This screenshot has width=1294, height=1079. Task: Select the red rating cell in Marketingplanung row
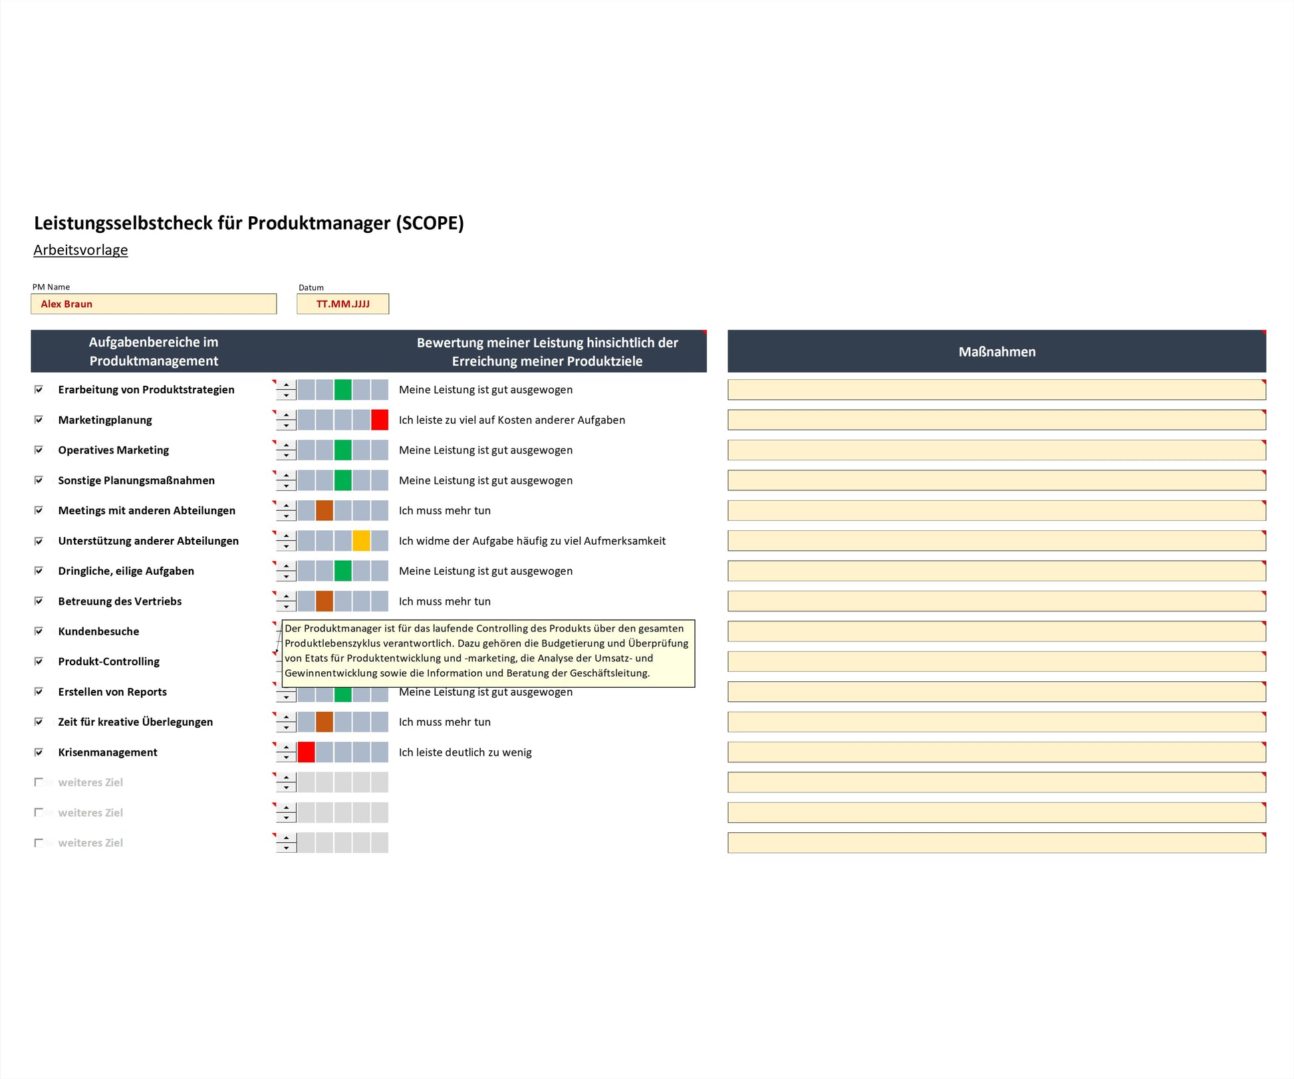pyautogui.click(x=380, y=420)
